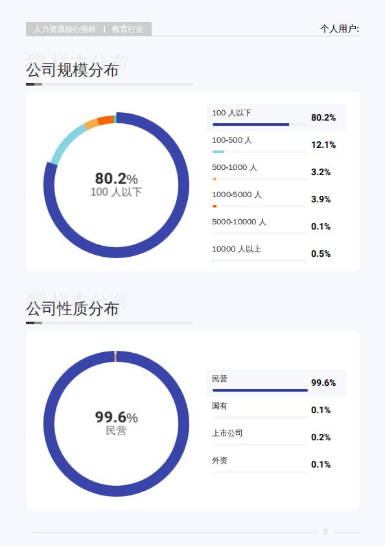Choose the 外资 legend entry
Viewport: 385px width, 546px height.
276,464
